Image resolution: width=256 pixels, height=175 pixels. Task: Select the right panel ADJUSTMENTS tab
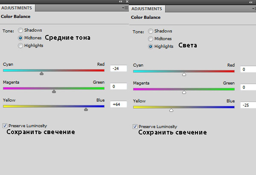pos(147,9)
